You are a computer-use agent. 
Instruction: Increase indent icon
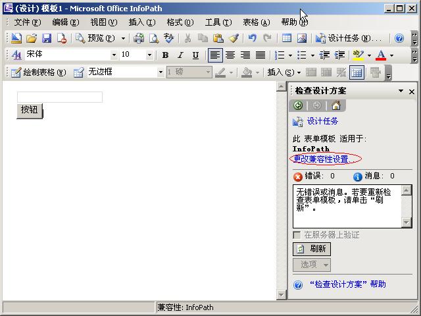pyautogui.click(x=339, y=55)
